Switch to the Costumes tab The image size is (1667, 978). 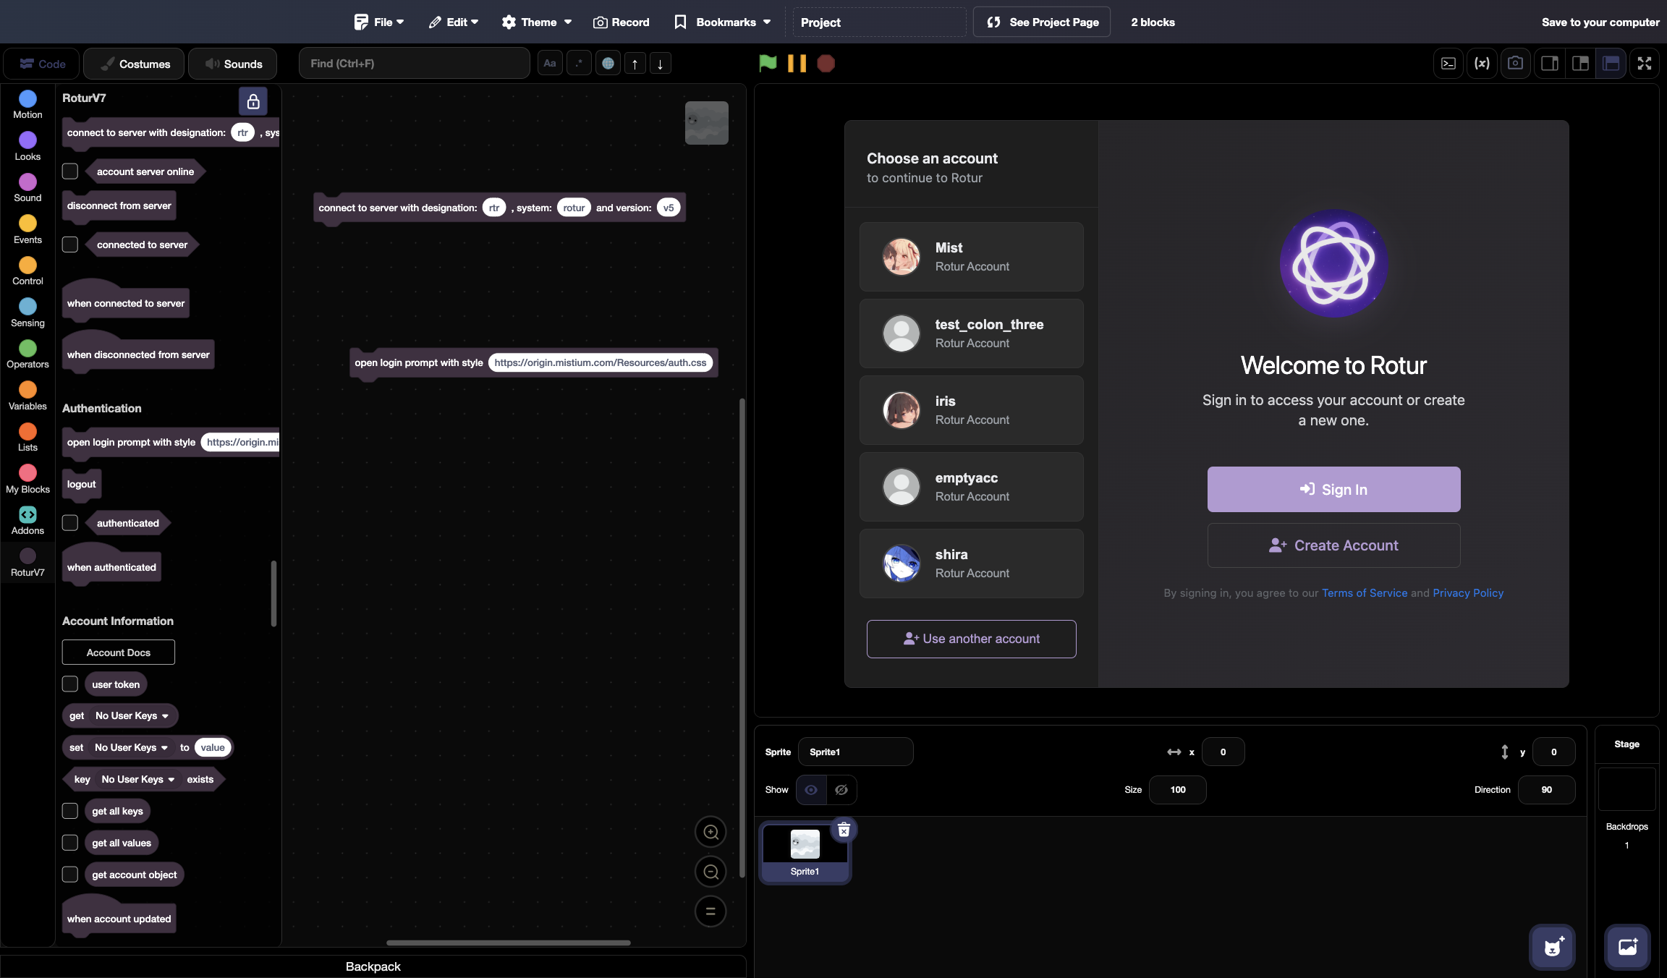134,64
